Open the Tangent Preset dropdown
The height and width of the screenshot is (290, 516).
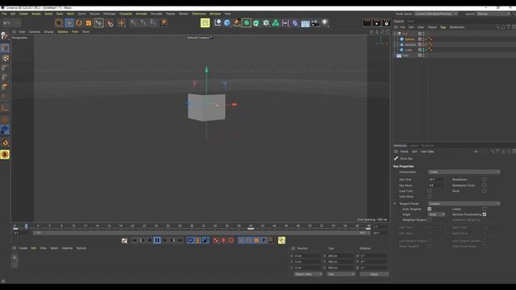click(464, 204)
